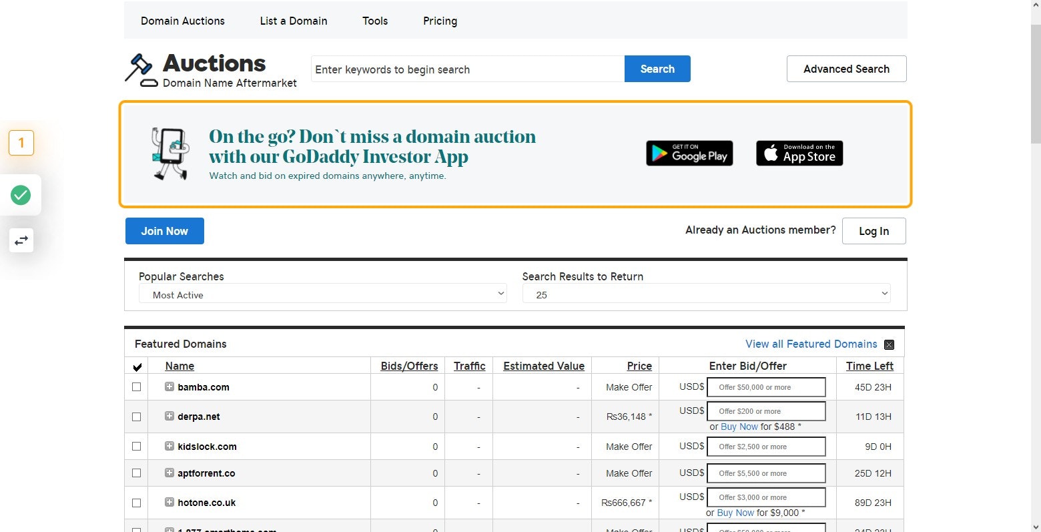Click the 25D 12H time left value
The height and width of the screenshot is (532, 1041).
[x=873, y=473]
